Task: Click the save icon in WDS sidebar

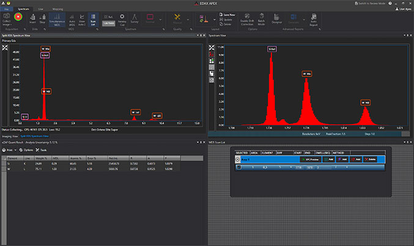Action: (x=212, y=80)
